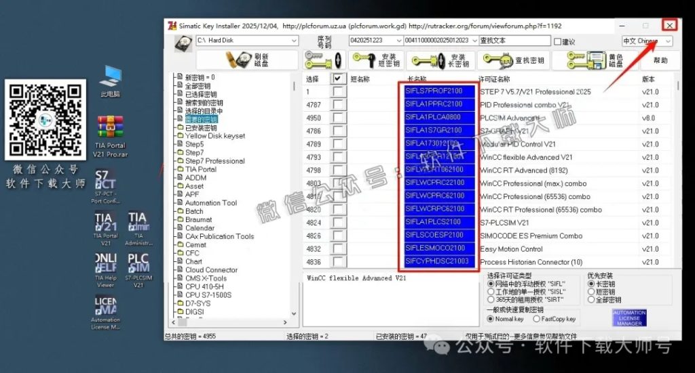Open the 此电脑 desktop icon
Viewport: 695px width, 373px height.
click(110, 81)
